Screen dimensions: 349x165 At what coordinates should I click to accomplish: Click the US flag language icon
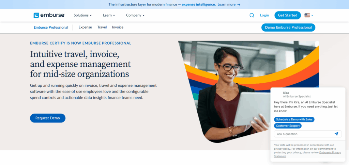307,15
